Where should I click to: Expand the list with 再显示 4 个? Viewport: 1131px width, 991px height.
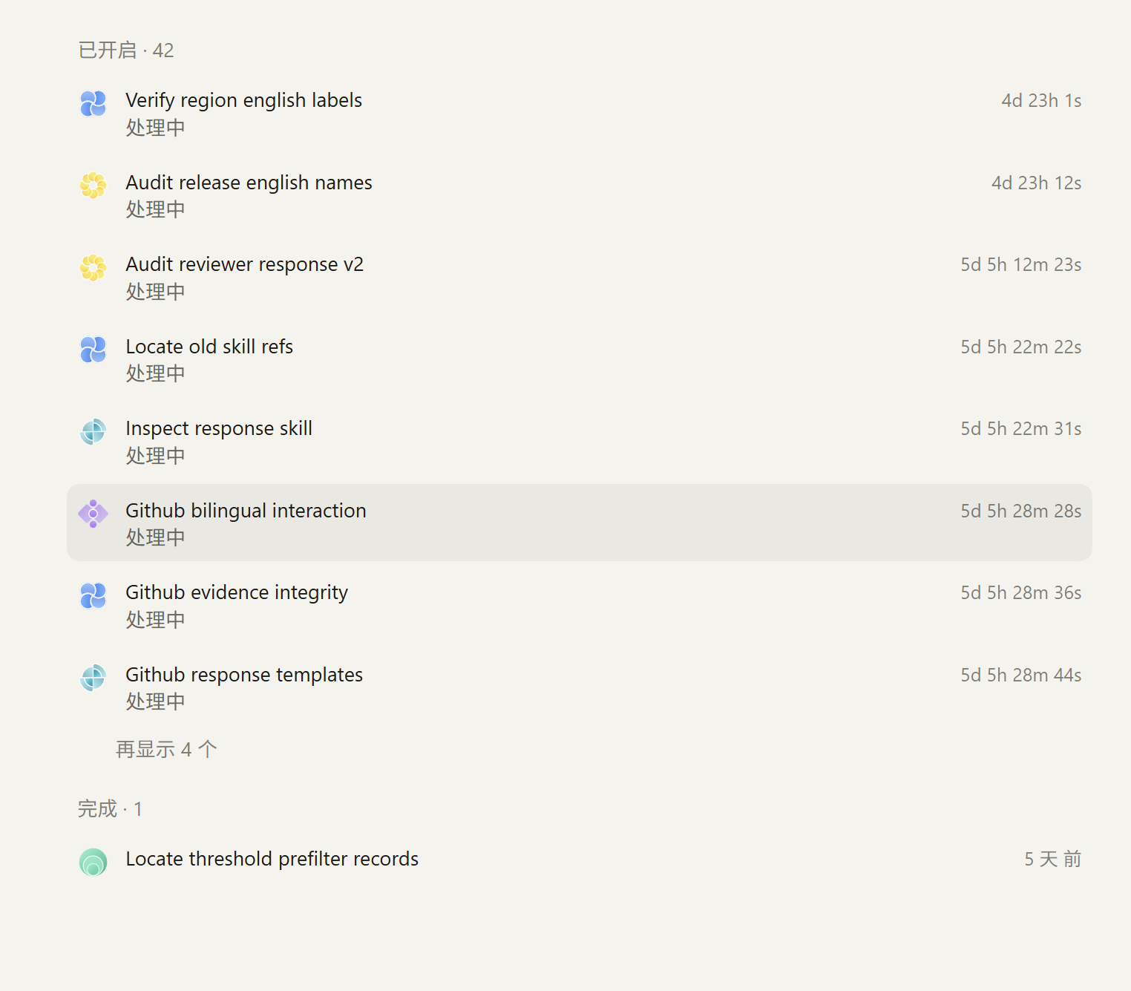166,749
